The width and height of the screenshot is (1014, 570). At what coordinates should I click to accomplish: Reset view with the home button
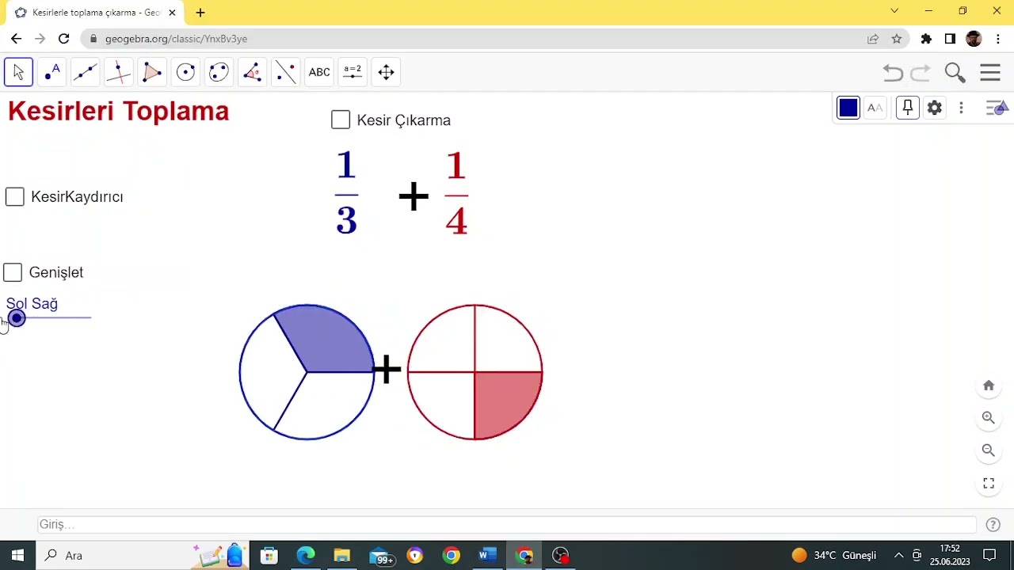click(989, 386)
